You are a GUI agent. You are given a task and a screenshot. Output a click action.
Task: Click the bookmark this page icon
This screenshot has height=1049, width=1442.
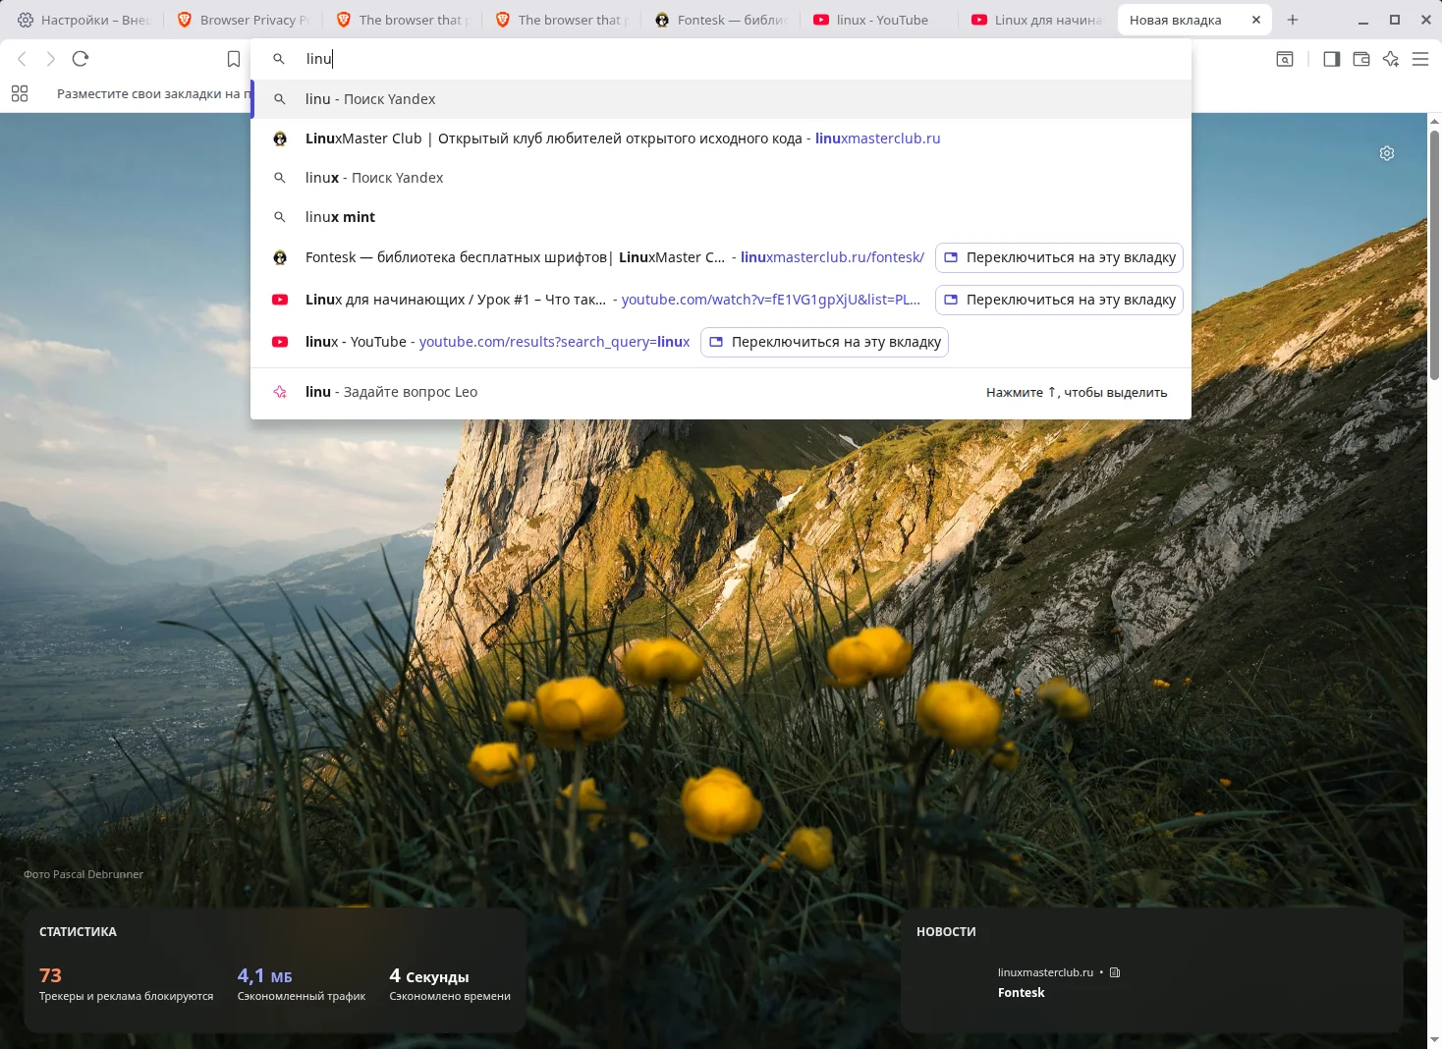(x=234, y=59)
